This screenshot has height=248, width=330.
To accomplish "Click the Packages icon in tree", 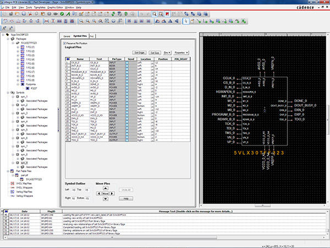I will click(13, 39).
